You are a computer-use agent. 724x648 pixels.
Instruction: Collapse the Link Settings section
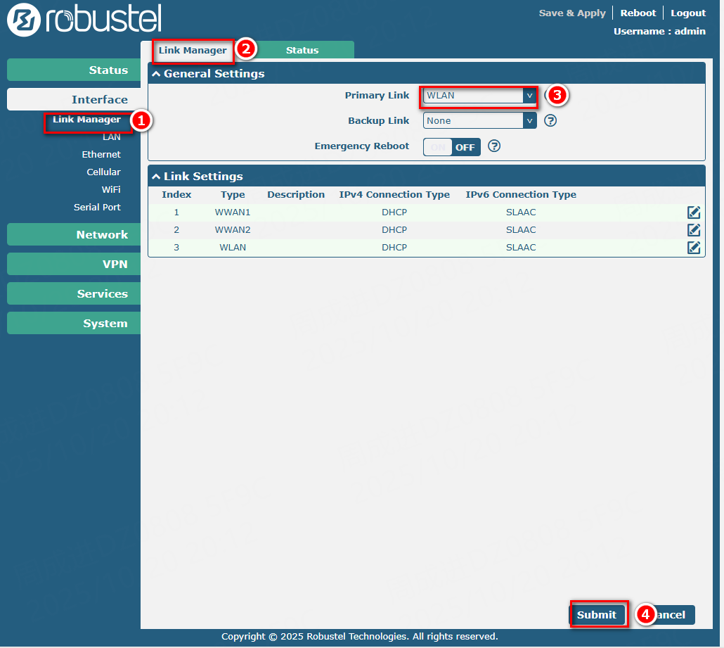pos(156,177)
